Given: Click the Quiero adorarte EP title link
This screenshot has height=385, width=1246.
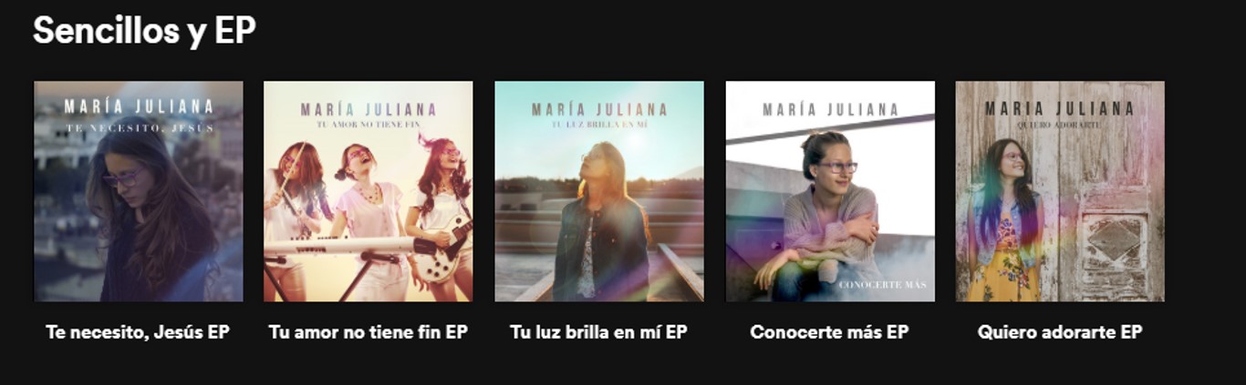Looking at the screenshot, I should [1060, 332].
